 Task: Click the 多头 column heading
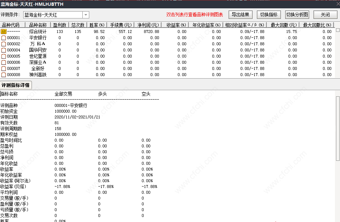102,94
